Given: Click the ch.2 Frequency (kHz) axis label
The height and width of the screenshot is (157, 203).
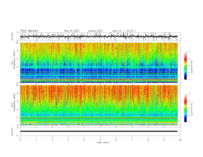Looking at the screenshot, I should coord(13,102).
